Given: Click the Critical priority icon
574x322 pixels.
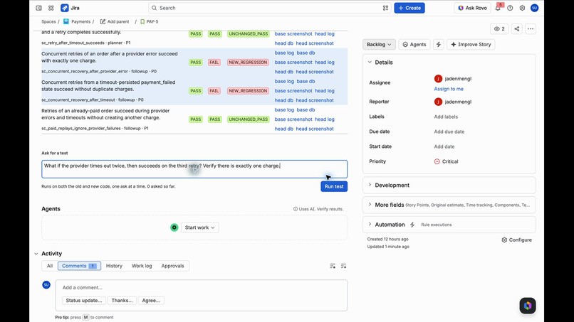Looking at the screenshot, I should click(437, 161).
